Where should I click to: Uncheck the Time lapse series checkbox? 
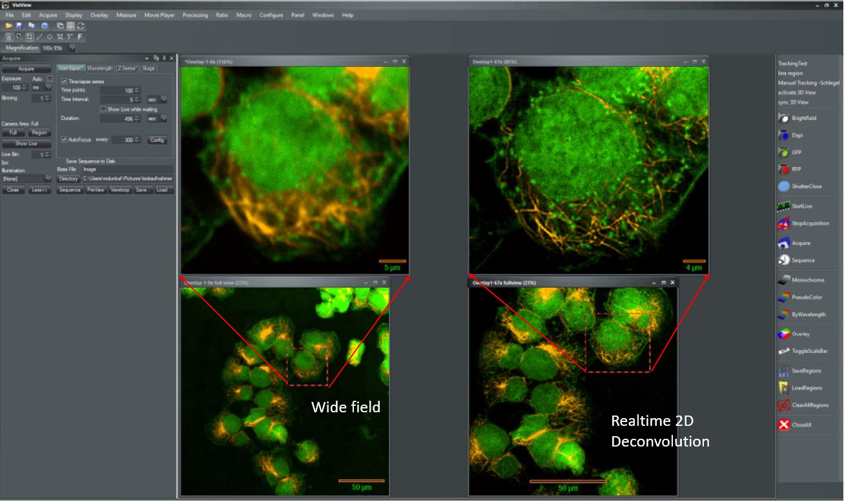[x=64, y=82]
